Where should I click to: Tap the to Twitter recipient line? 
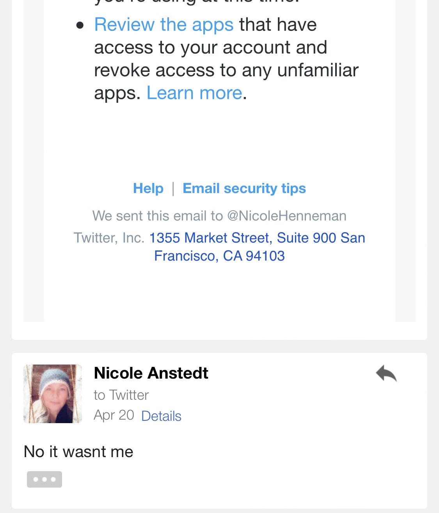(121, 395)
